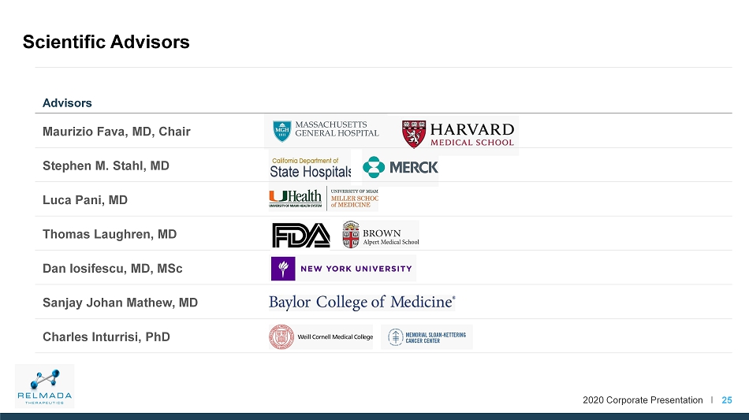Viewport: 749px width, 420px height.
Task: Select the Weill Cornell Medical College logo
Action: pos(321,336)
